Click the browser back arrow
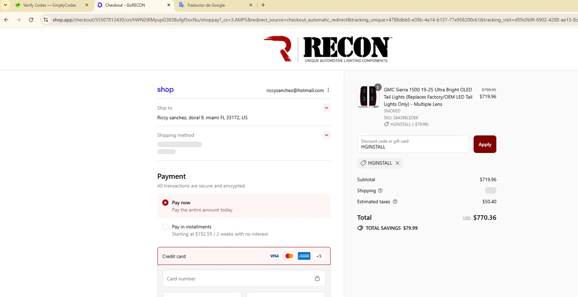Viewport: 578px width, 297px height. point(6,20)
